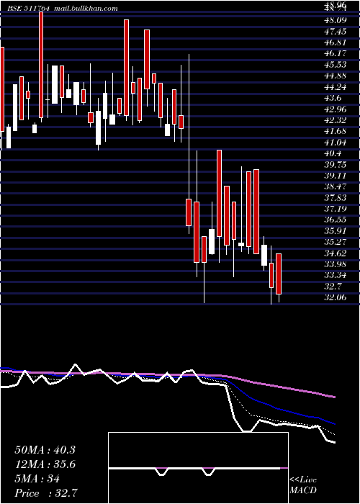Click the blue 12MA line at its right end
360x504 pixels.
(334, 424)
